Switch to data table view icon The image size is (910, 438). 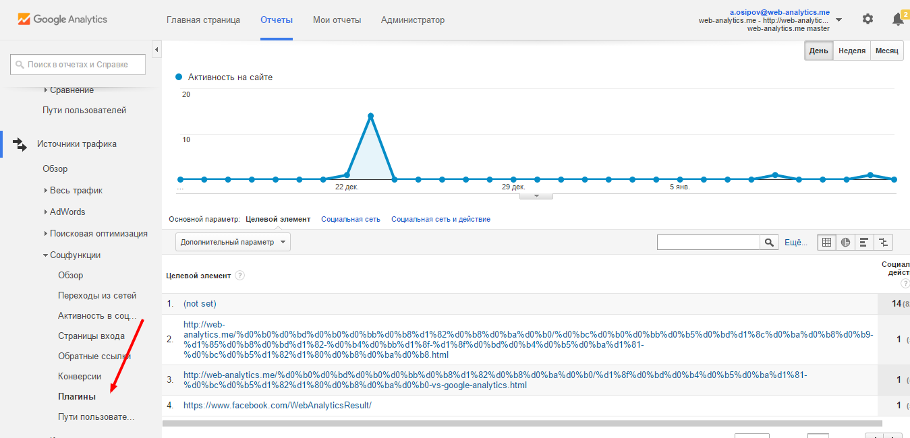pyautogui.click(x=826, y=243)
